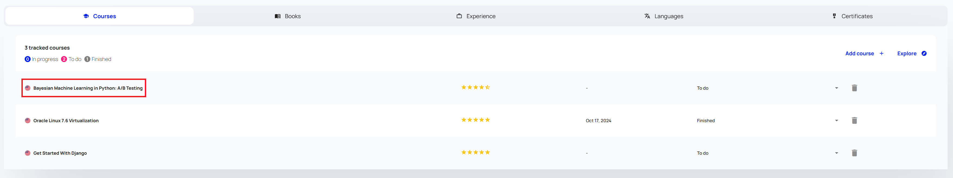Click the graduation cap Courses icon

86,16
